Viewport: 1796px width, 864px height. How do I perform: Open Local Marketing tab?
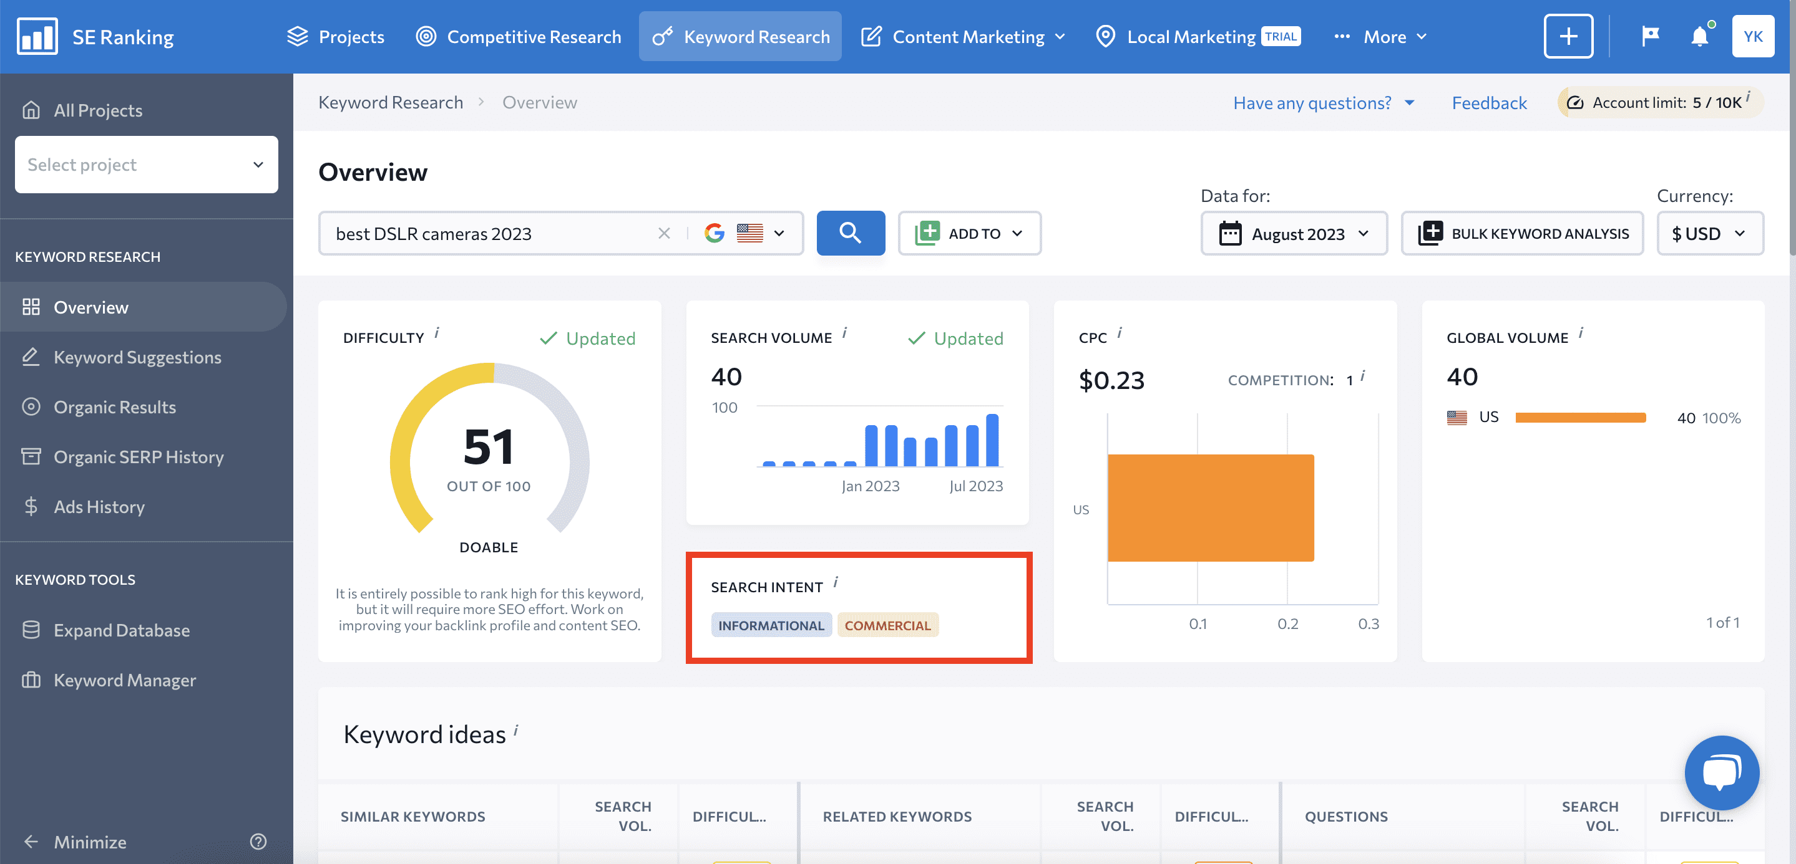pos(1196,36)
